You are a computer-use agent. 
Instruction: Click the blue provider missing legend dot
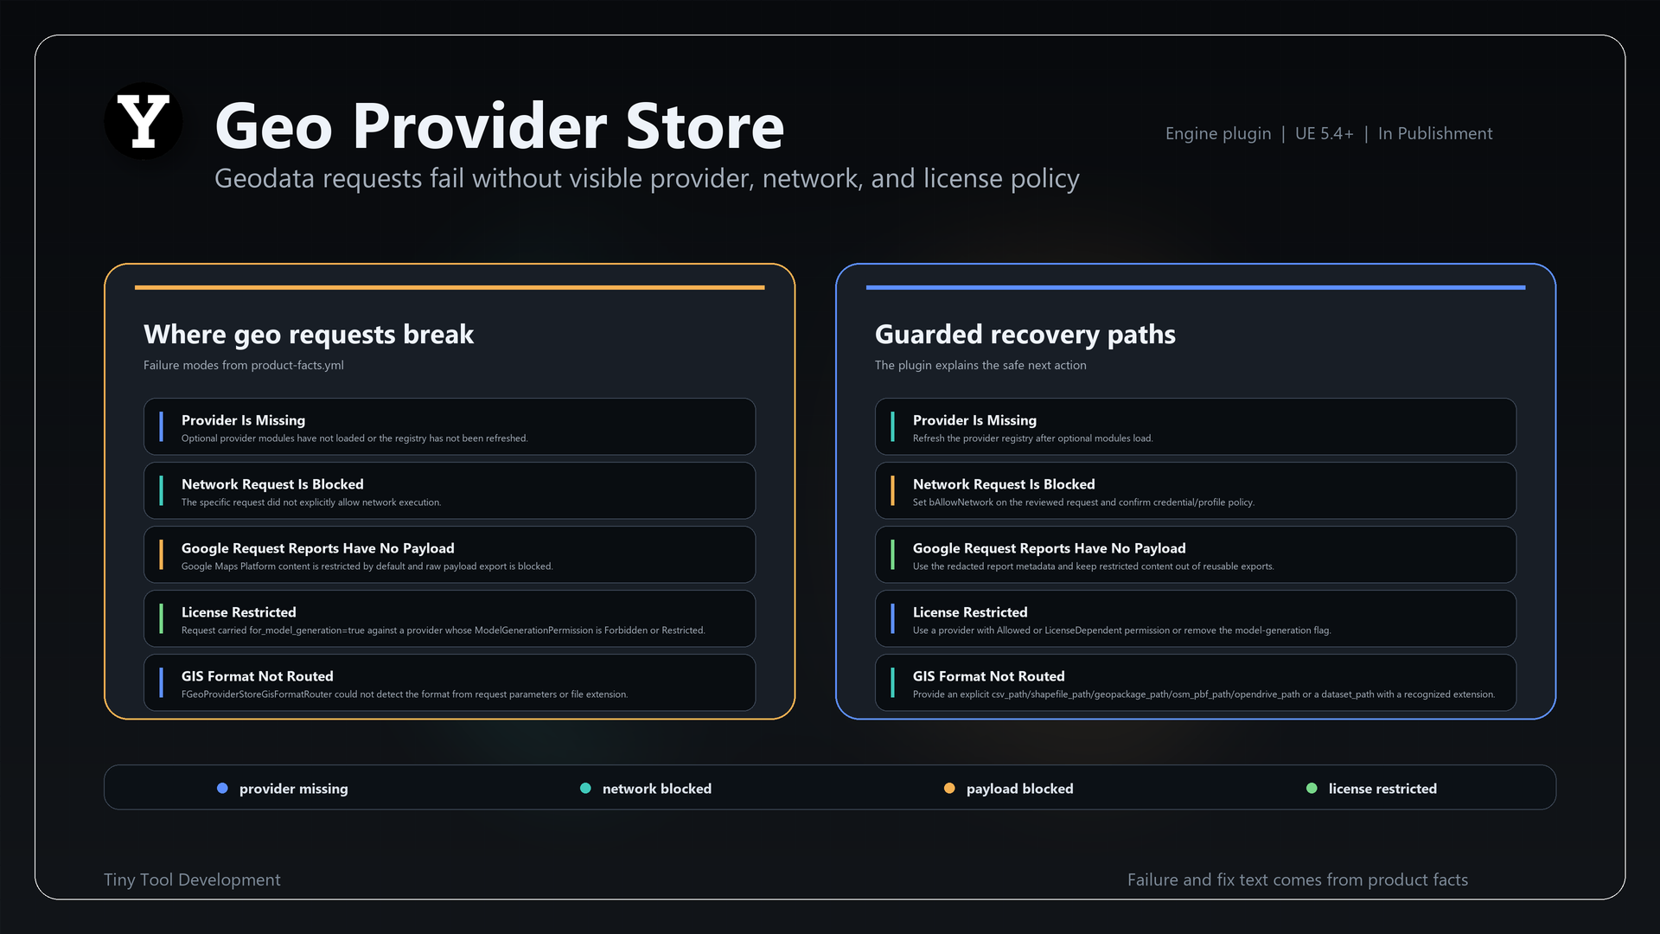pos(222,788)
